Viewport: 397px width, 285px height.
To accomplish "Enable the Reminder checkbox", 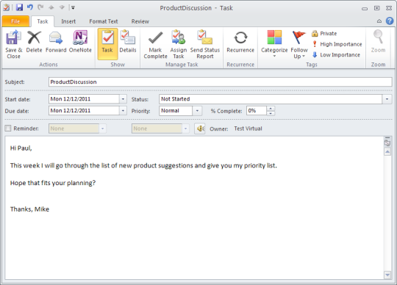I will tap(8, 129).
